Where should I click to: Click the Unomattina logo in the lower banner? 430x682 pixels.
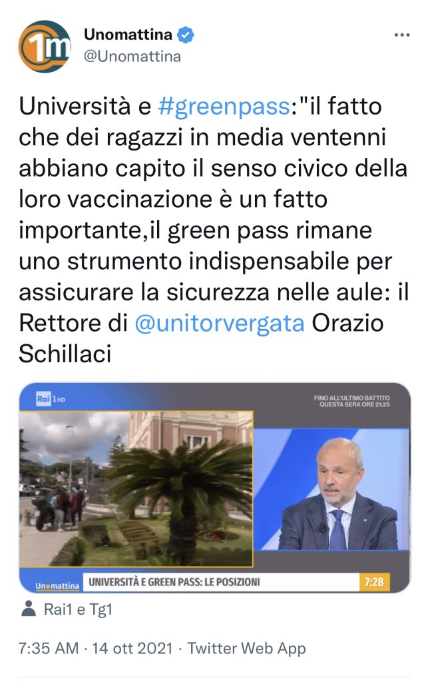[x=57, y=585]
